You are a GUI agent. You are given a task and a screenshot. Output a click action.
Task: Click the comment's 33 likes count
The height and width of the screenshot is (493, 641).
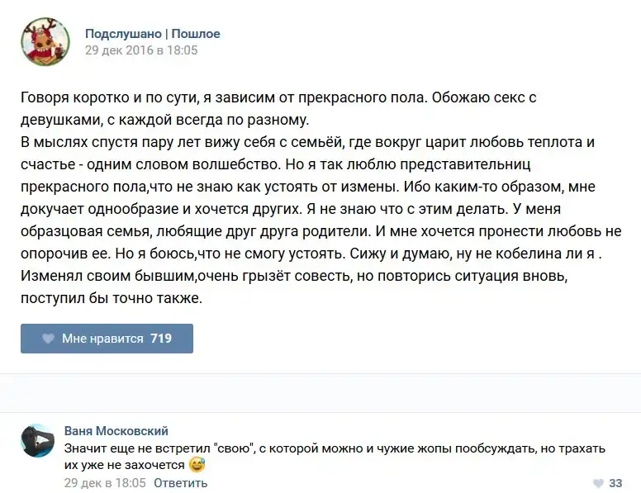[615, 483]
